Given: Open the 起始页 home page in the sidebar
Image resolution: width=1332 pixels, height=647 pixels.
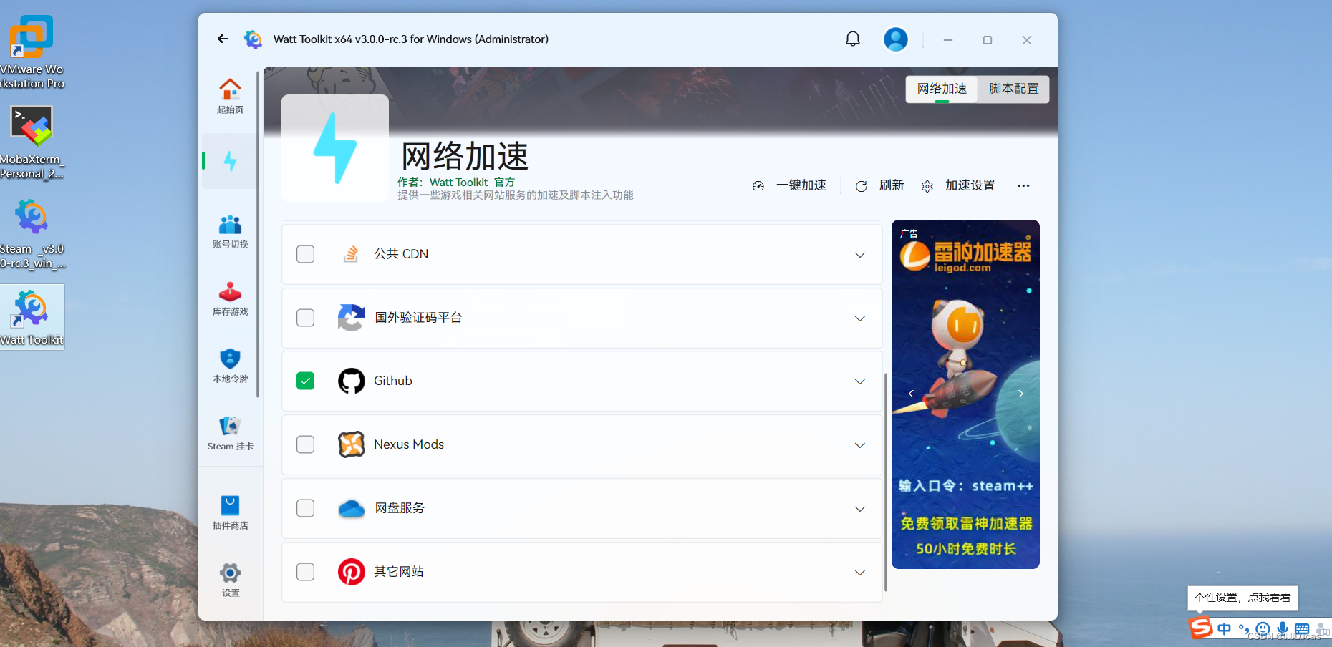Looking at the screenshot, I should point(229,97).
